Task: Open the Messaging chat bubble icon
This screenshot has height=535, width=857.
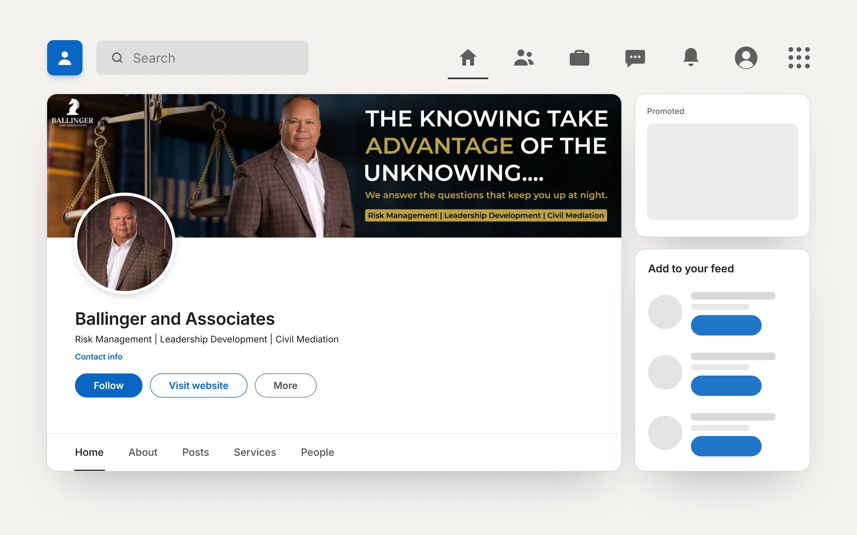Action: (x=635, y=58)
